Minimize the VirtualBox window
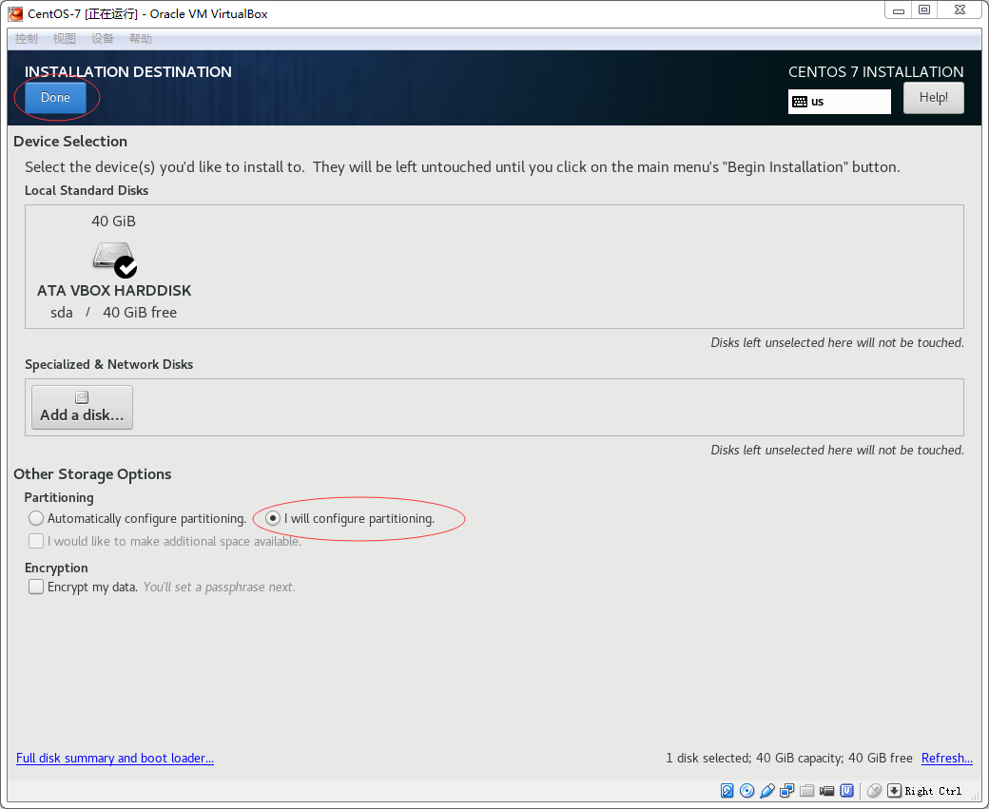The height and width of the screenshot is (809, 989). pyautogui.click(x=898, y=10)
